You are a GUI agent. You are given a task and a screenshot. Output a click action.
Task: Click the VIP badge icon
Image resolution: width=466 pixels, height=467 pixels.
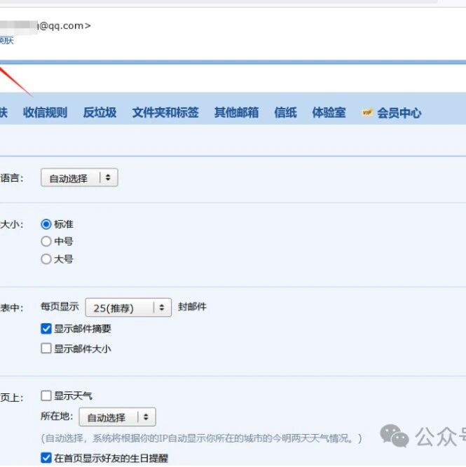point(367,112)
